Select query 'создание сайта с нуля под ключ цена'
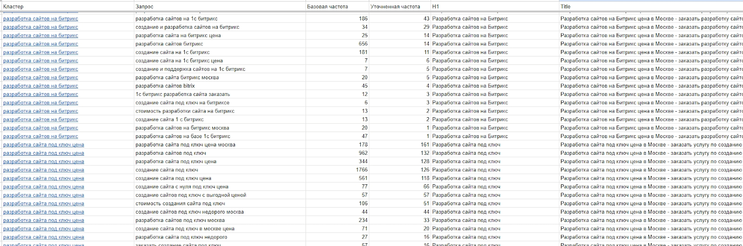 [182, 187]
